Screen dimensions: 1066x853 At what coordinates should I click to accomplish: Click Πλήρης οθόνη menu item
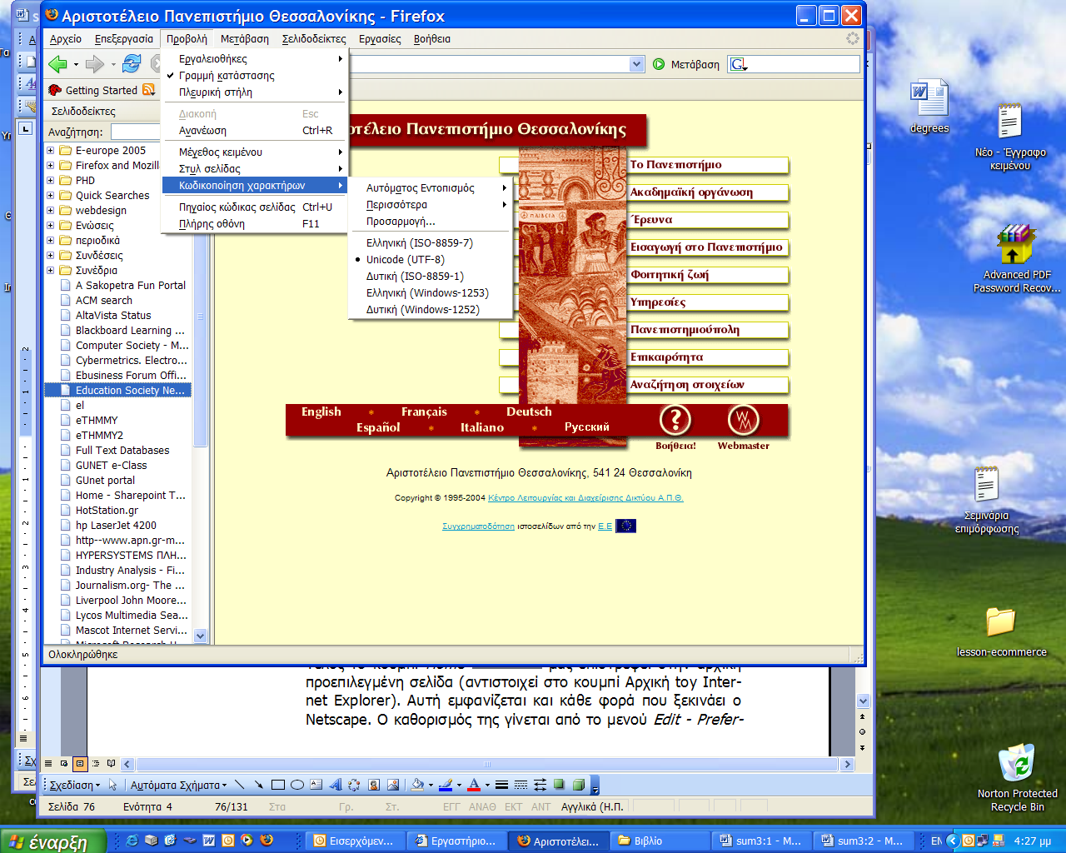tap(255, 223)
